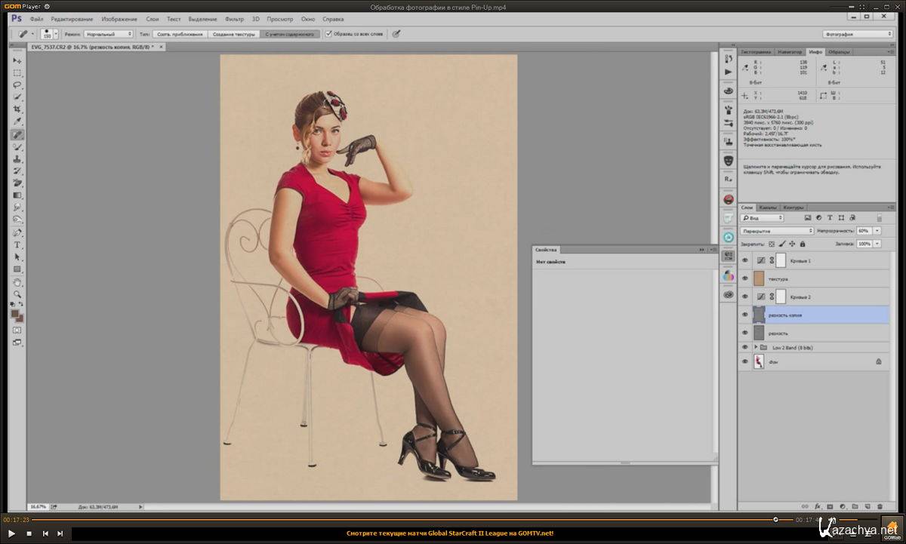Switch to the 'Каналы' tab
This screenshot has height=544, width=906.
tap(768, 207)
